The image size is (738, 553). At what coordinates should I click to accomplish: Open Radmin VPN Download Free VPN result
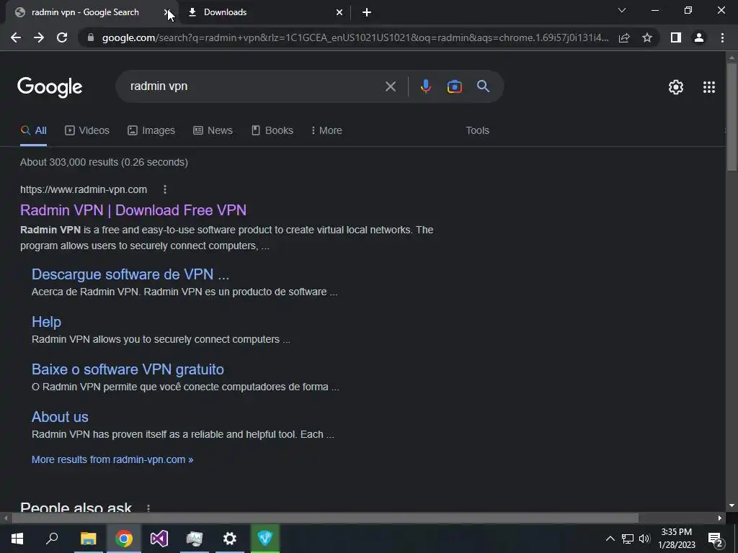[133, 210]
